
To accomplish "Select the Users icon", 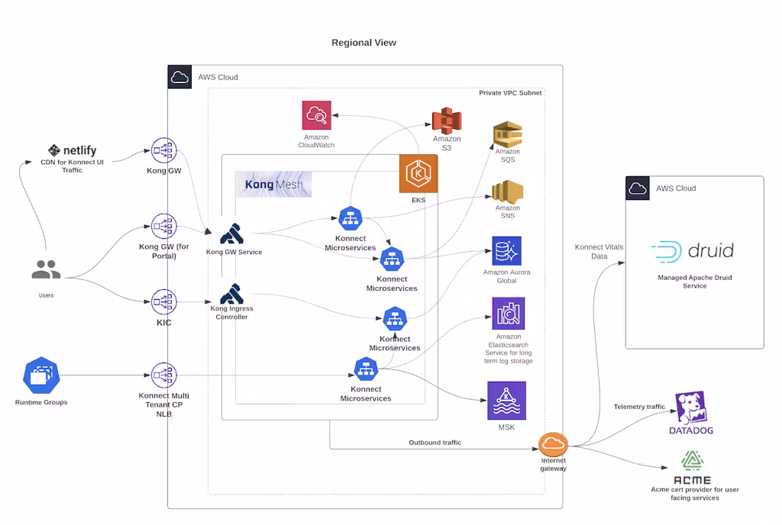I will (47, 270).
